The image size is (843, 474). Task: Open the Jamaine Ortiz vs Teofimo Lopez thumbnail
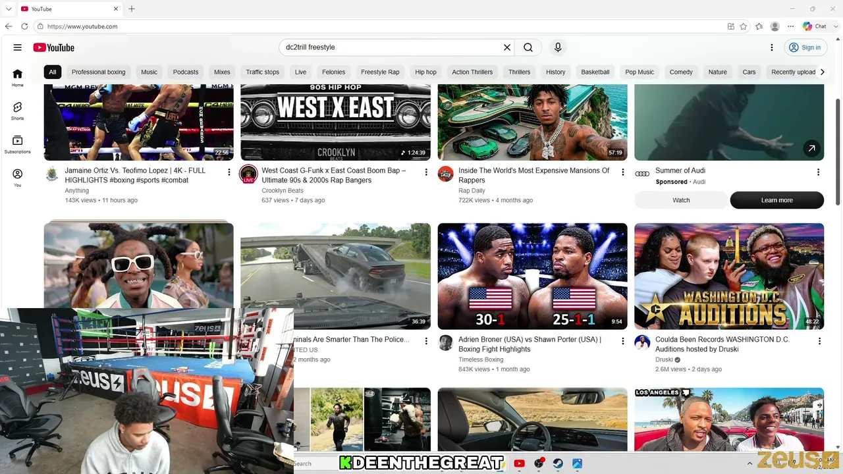(139, 122)
